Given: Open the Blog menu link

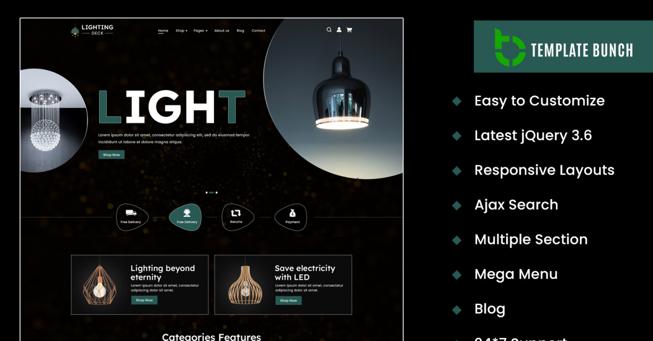Looking at the screenshot, I should click(241, 30).
